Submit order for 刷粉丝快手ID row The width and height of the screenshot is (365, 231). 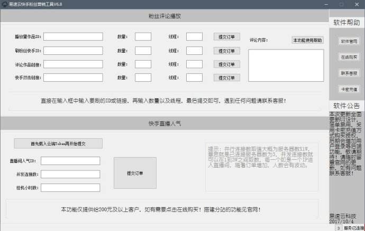pos(227,51)
